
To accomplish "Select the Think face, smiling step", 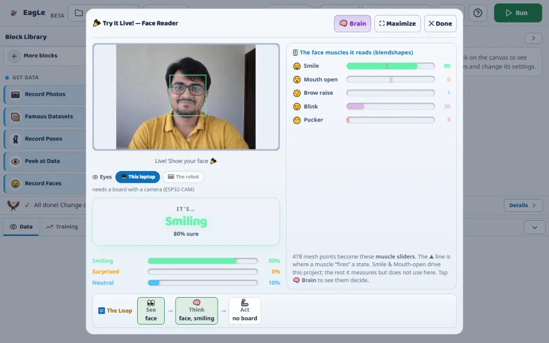I will pos(197,311).
